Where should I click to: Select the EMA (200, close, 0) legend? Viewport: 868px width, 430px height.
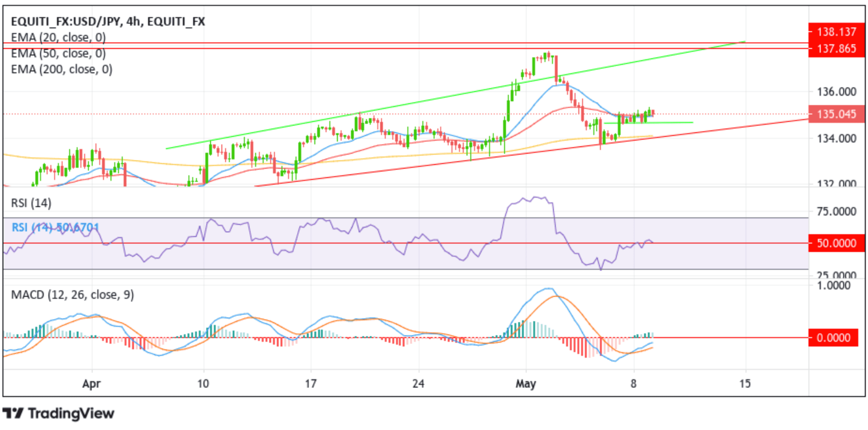[x=62, y=69]
